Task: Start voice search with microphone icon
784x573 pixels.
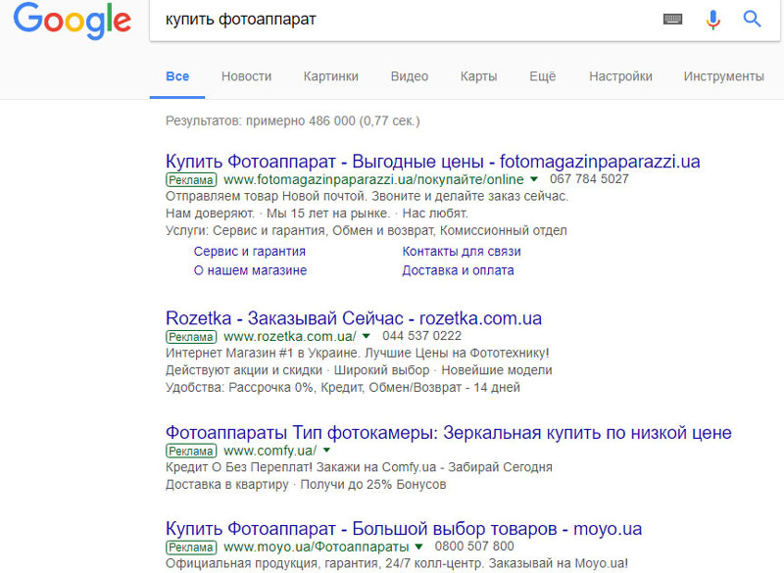Action: coord(713,19)
